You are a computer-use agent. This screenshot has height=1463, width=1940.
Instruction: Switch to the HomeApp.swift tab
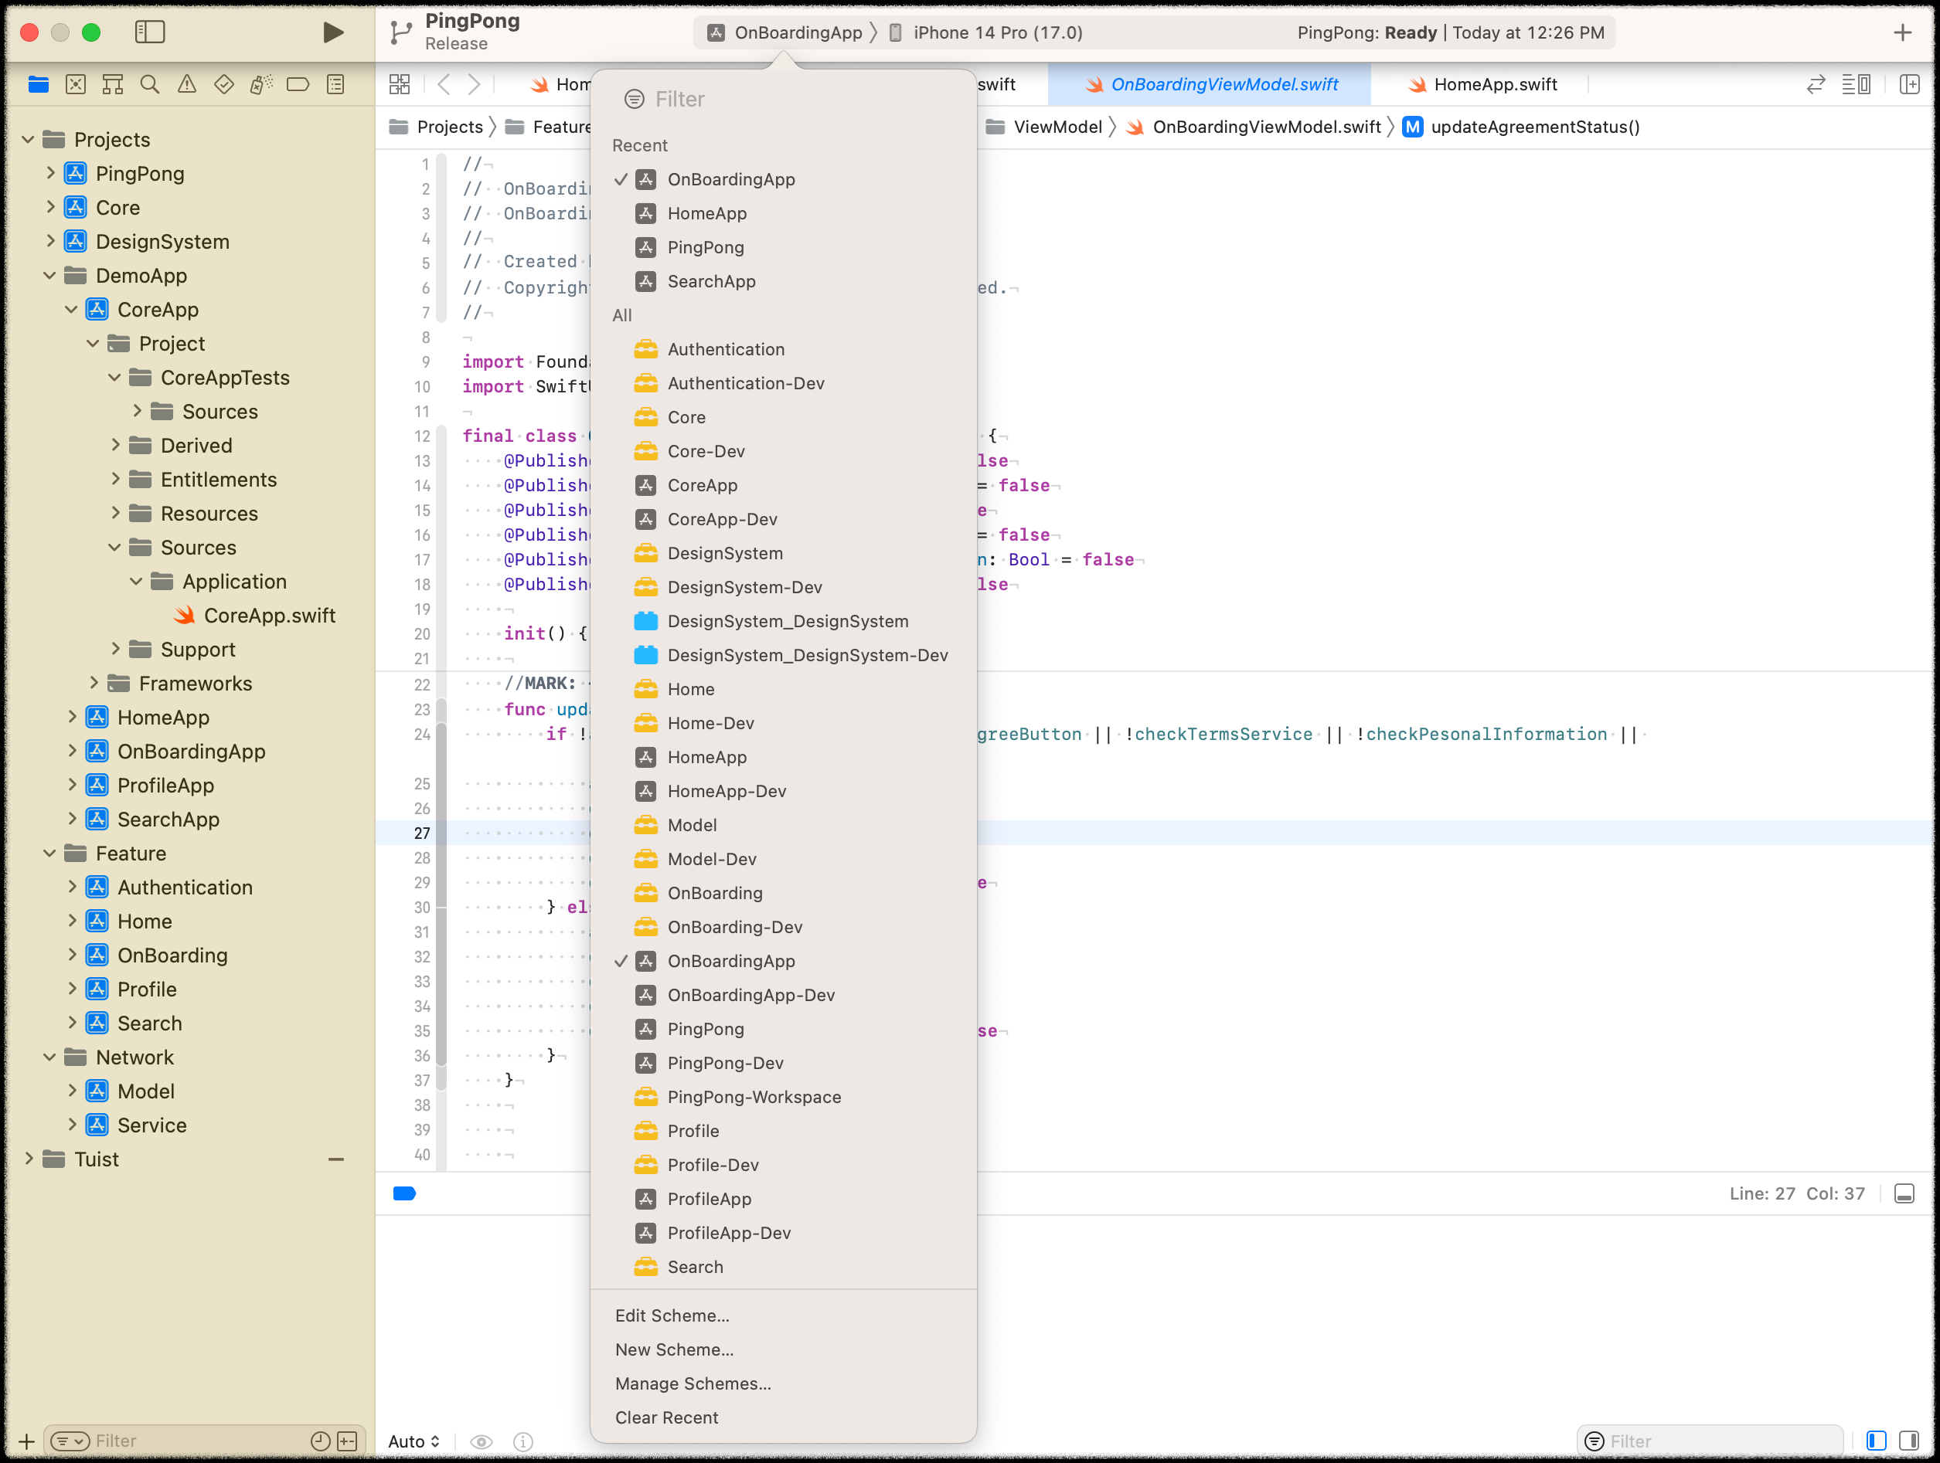coord(1495,84)
